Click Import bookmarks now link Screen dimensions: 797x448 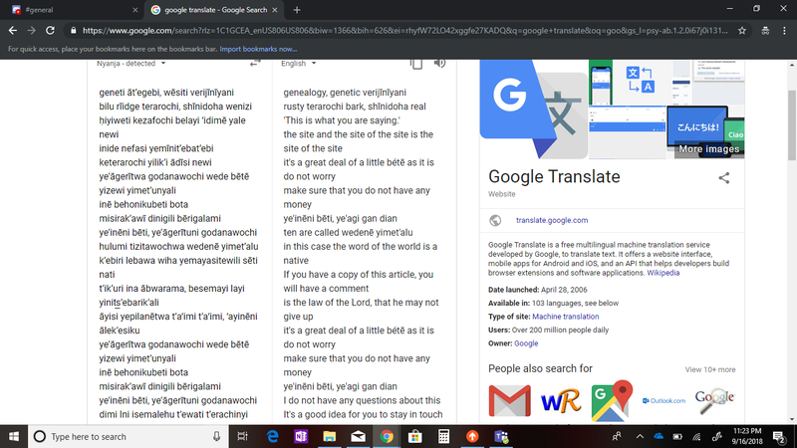(258, 49)
